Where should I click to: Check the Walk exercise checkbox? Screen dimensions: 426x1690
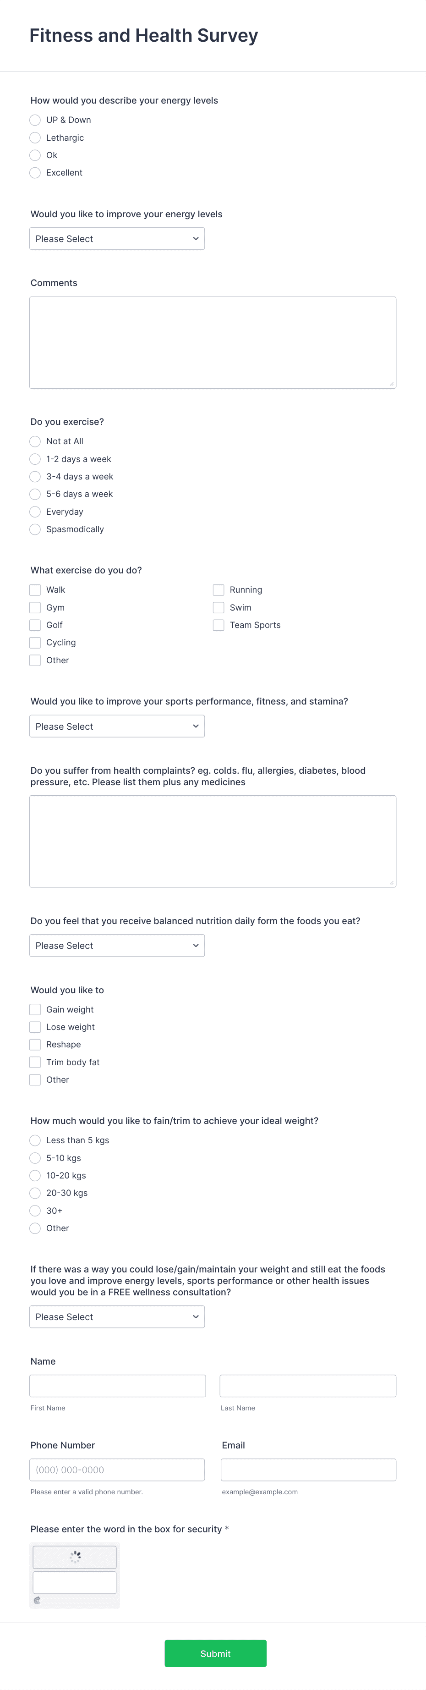point(35,590)
